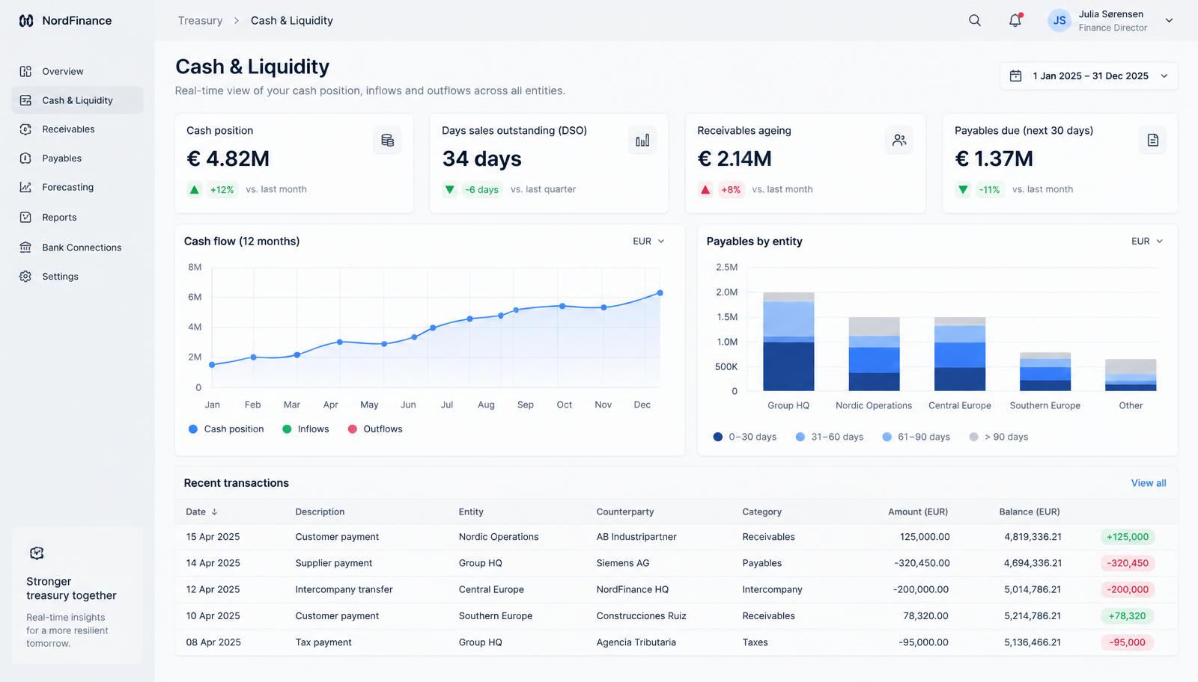This screenshot has height=682, width=1198.
Task: Click the Payables sidebar icon
Action: point(25,159)
